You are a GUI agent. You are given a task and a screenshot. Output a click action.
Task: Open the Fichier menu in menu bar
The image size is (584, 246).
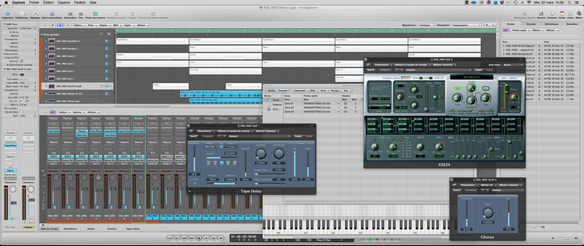point(34,2)
